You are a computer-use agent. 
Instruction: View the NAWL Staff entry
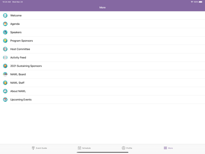pos(102,83)
